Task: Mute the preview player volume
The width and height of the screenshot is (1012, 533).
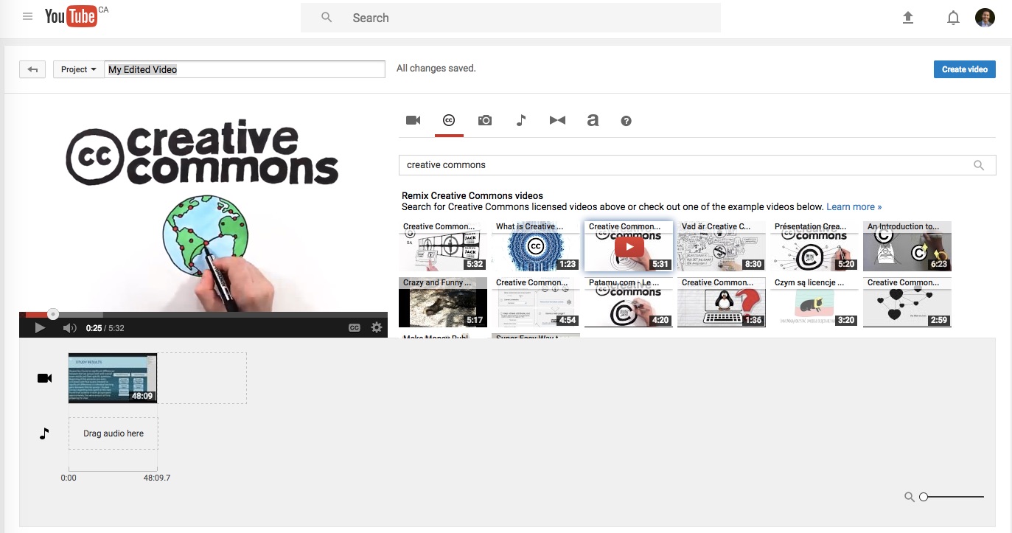Action: (x=69, y=328)
